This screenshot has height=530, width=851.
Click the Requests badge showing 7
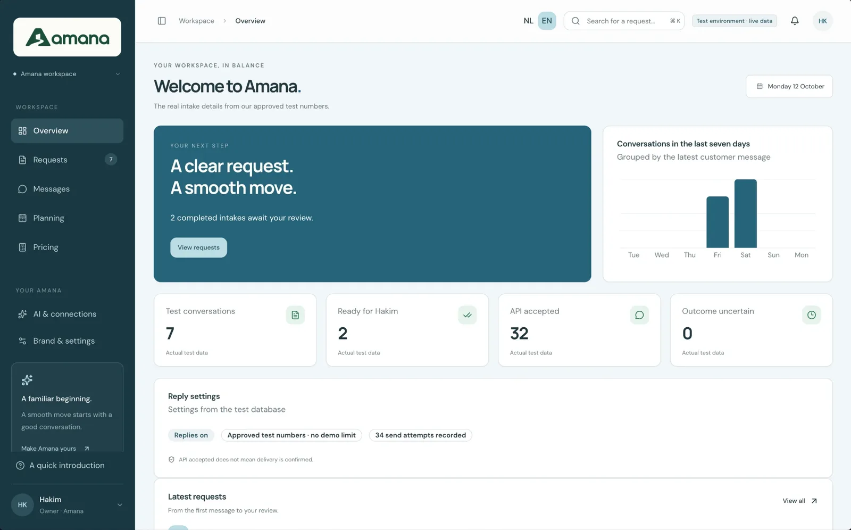(111, 160)
